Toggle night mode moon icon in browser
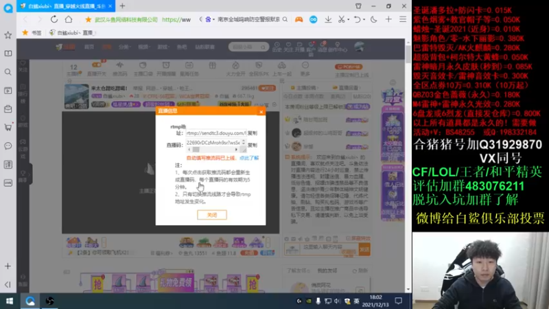This screenshot has width=549, height=309. tap(373, 20)
